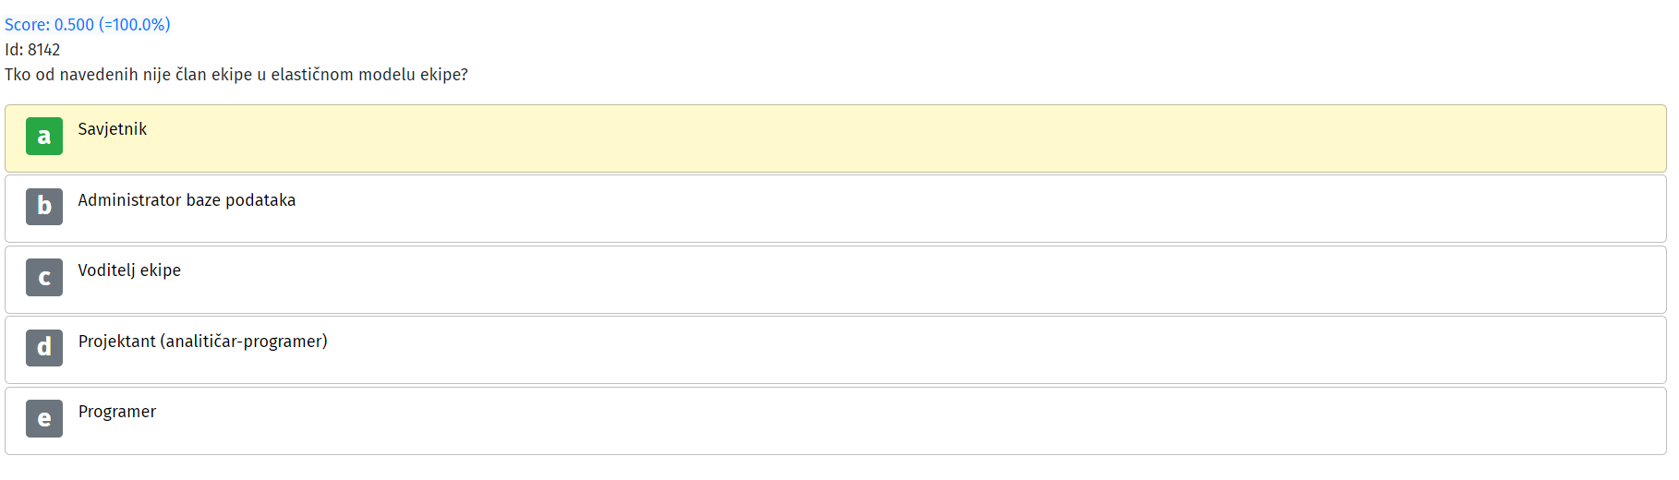Click the green letter 'a' badge
Screen dimensions: 1679x480
tap(44, 136)
